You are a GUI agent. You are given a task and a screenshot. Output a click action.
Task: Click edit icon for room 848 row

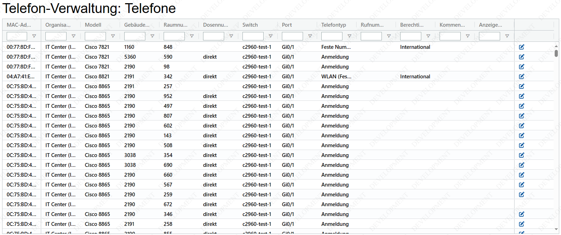(x=521, y=47)
